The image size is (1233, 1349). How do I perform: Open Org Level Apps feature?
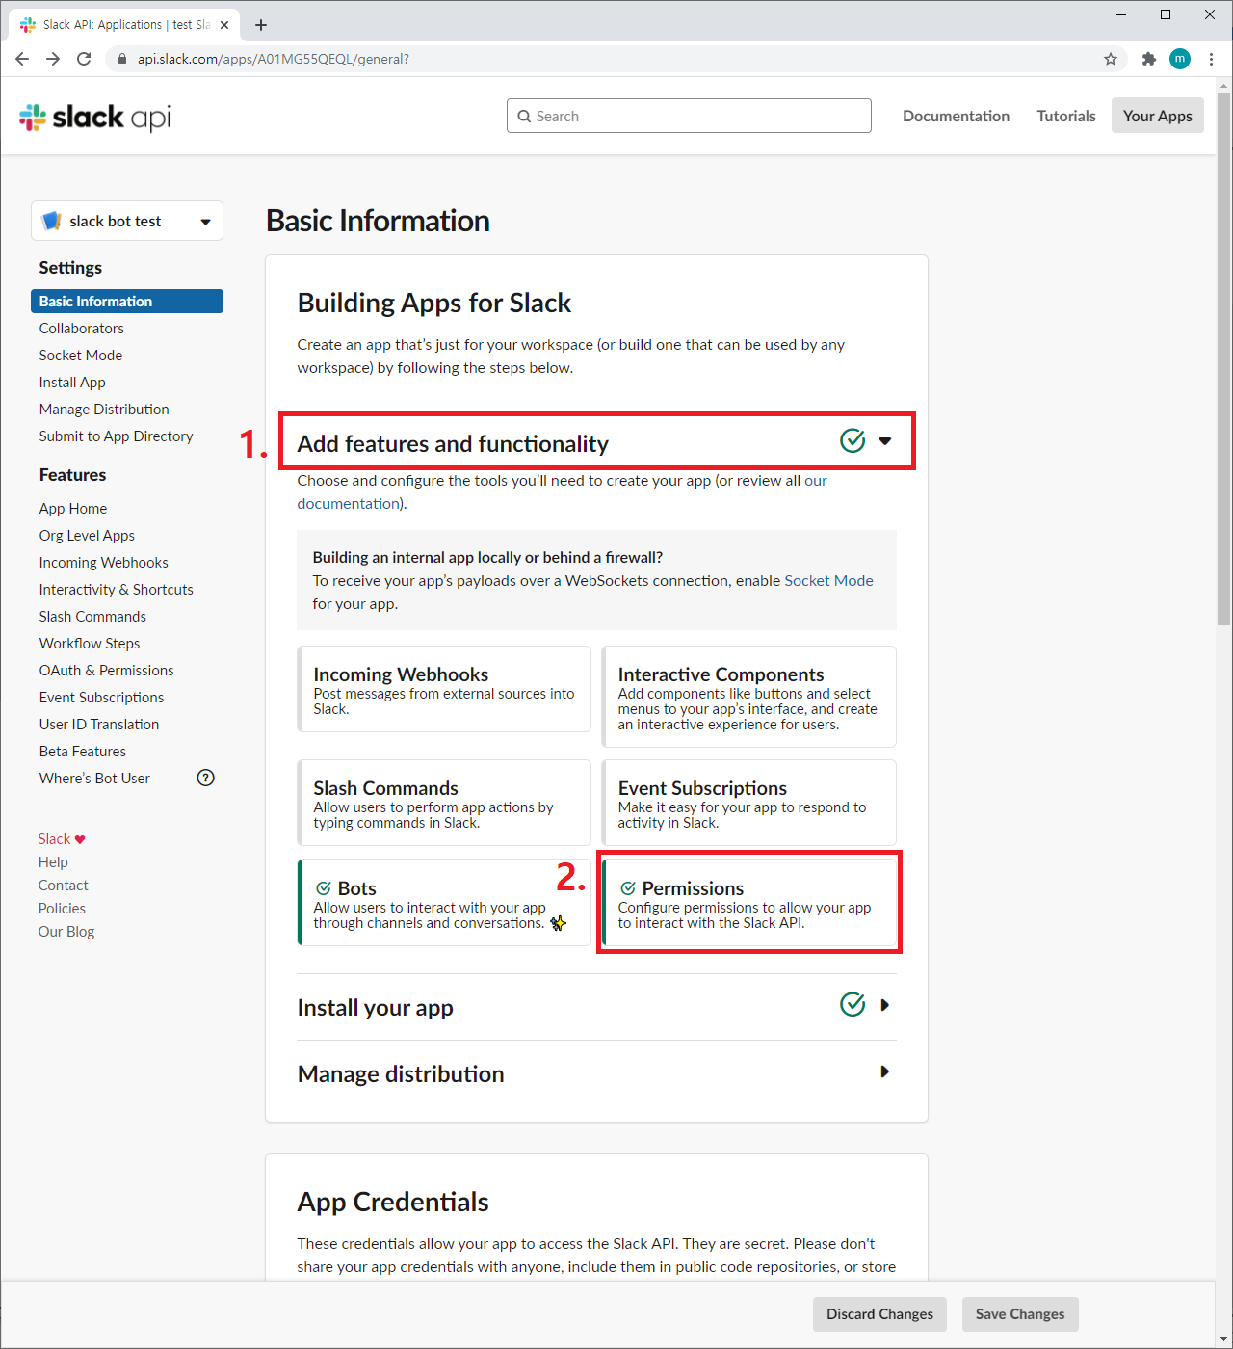87,536
